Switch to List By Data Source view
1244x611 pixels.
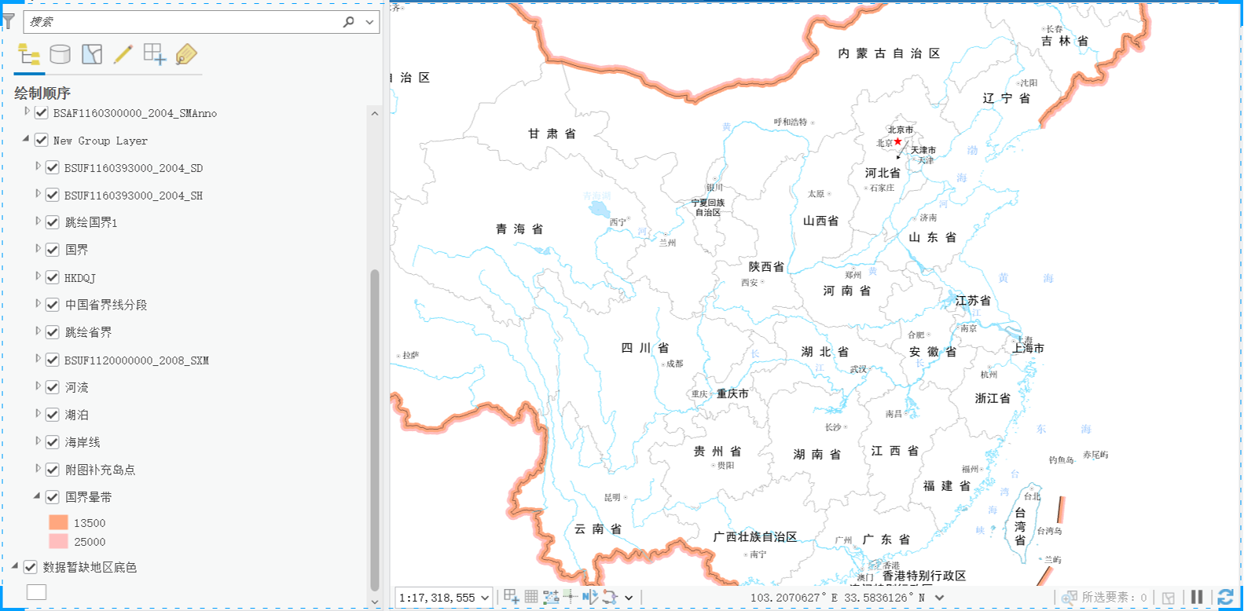[61, 54]
